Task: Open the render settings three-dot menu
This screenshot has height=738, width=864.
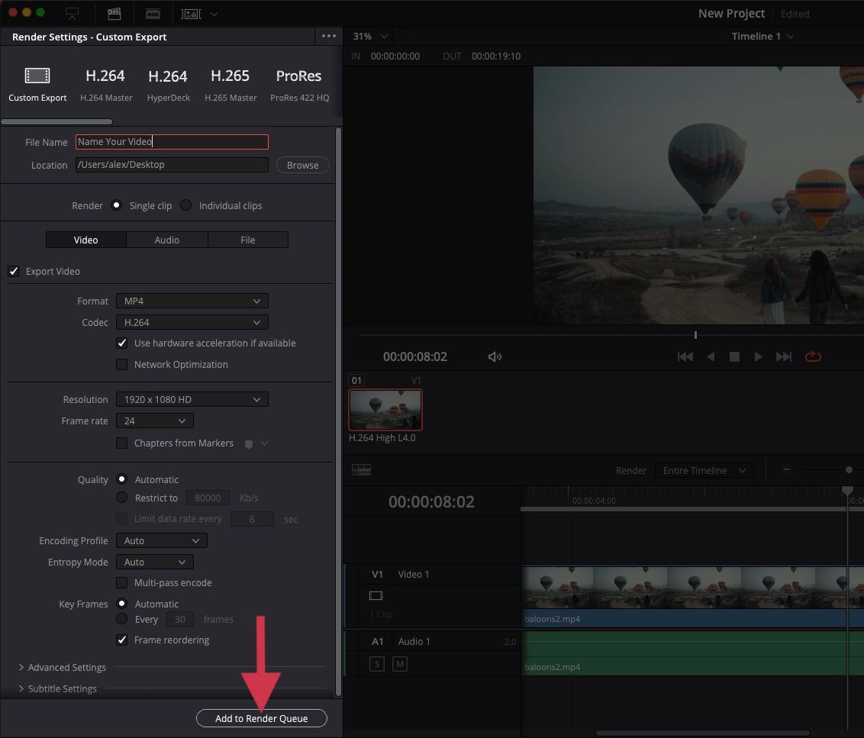Action: click(x=328, y=36)
